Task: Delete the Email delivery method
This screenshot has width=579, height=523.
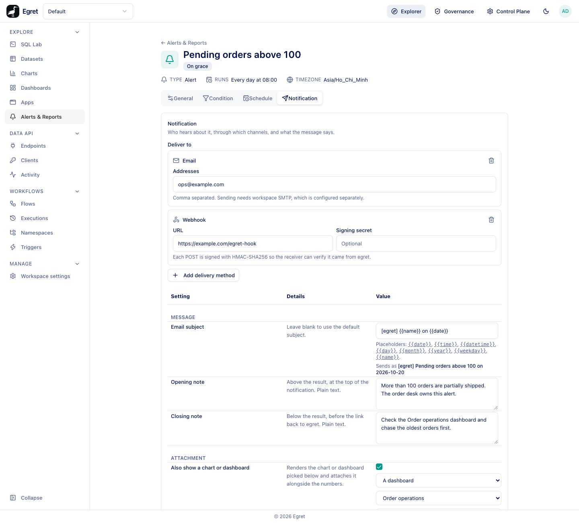Action: point(491,161)
